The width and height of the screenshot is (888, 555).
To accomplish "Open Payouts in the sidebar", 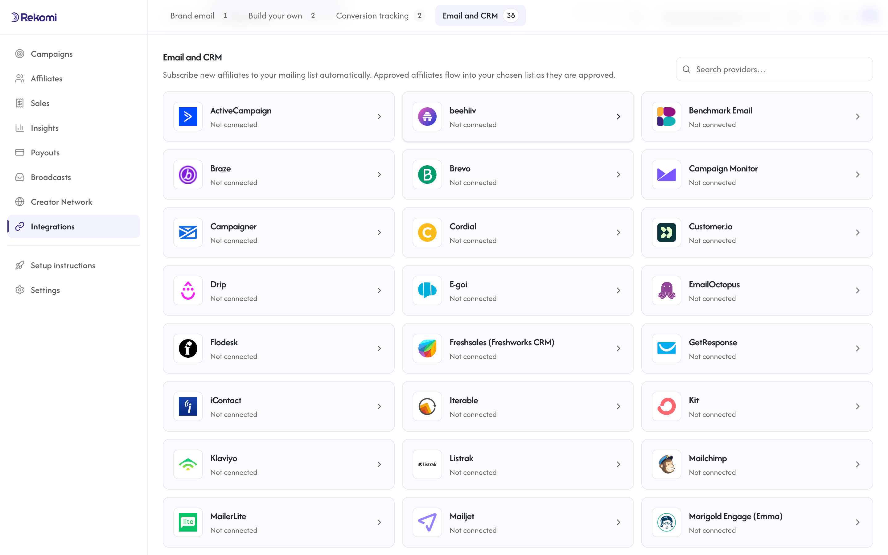I will [74, 152].
